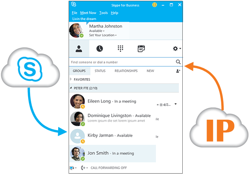Open the Meet Now menu
Image resolution: width=249 pixels, height=174 pixels.
coord(88,13)
